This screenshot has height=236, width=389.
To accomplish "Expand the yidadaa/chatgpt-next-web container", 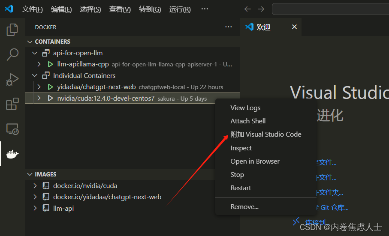I will 39,87.
